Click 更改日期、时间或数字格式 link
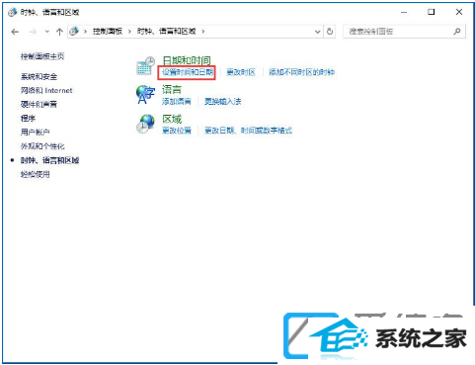 tap(249, 131)
